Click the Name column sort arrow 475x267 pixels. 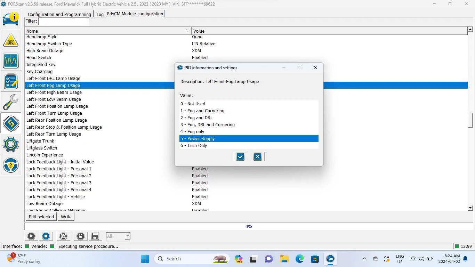[x=188, y=31]
